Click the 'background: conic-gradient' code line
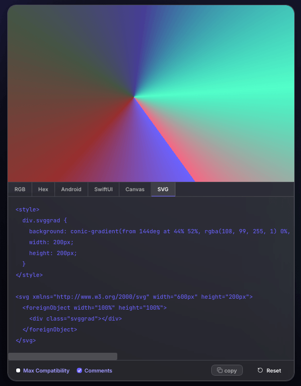The height and width of the screenshot is (386, 301). (x=160, y=231)
